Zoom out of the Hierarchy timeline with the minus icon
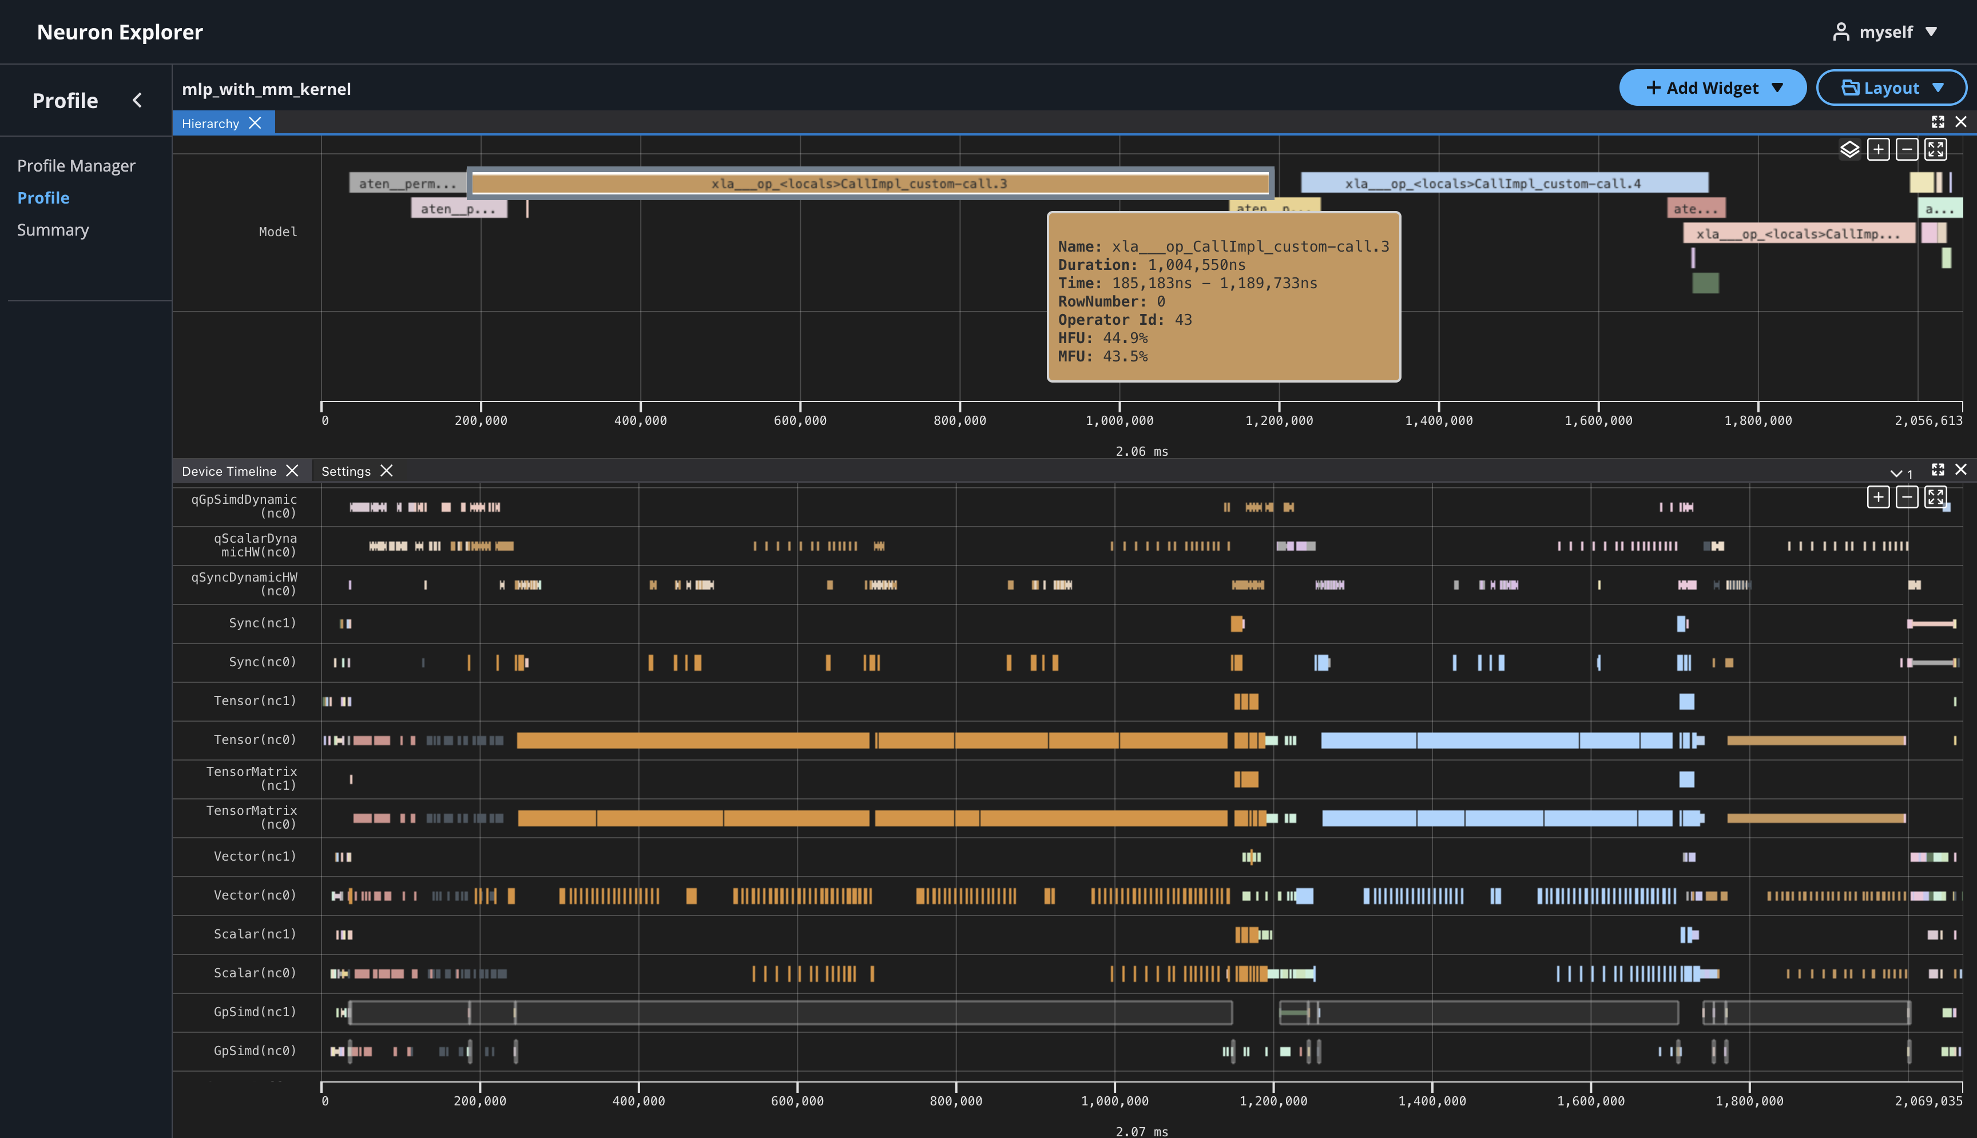Screen dimensions: 1977x1138 pyautogui.click(x=1907, y=149)
